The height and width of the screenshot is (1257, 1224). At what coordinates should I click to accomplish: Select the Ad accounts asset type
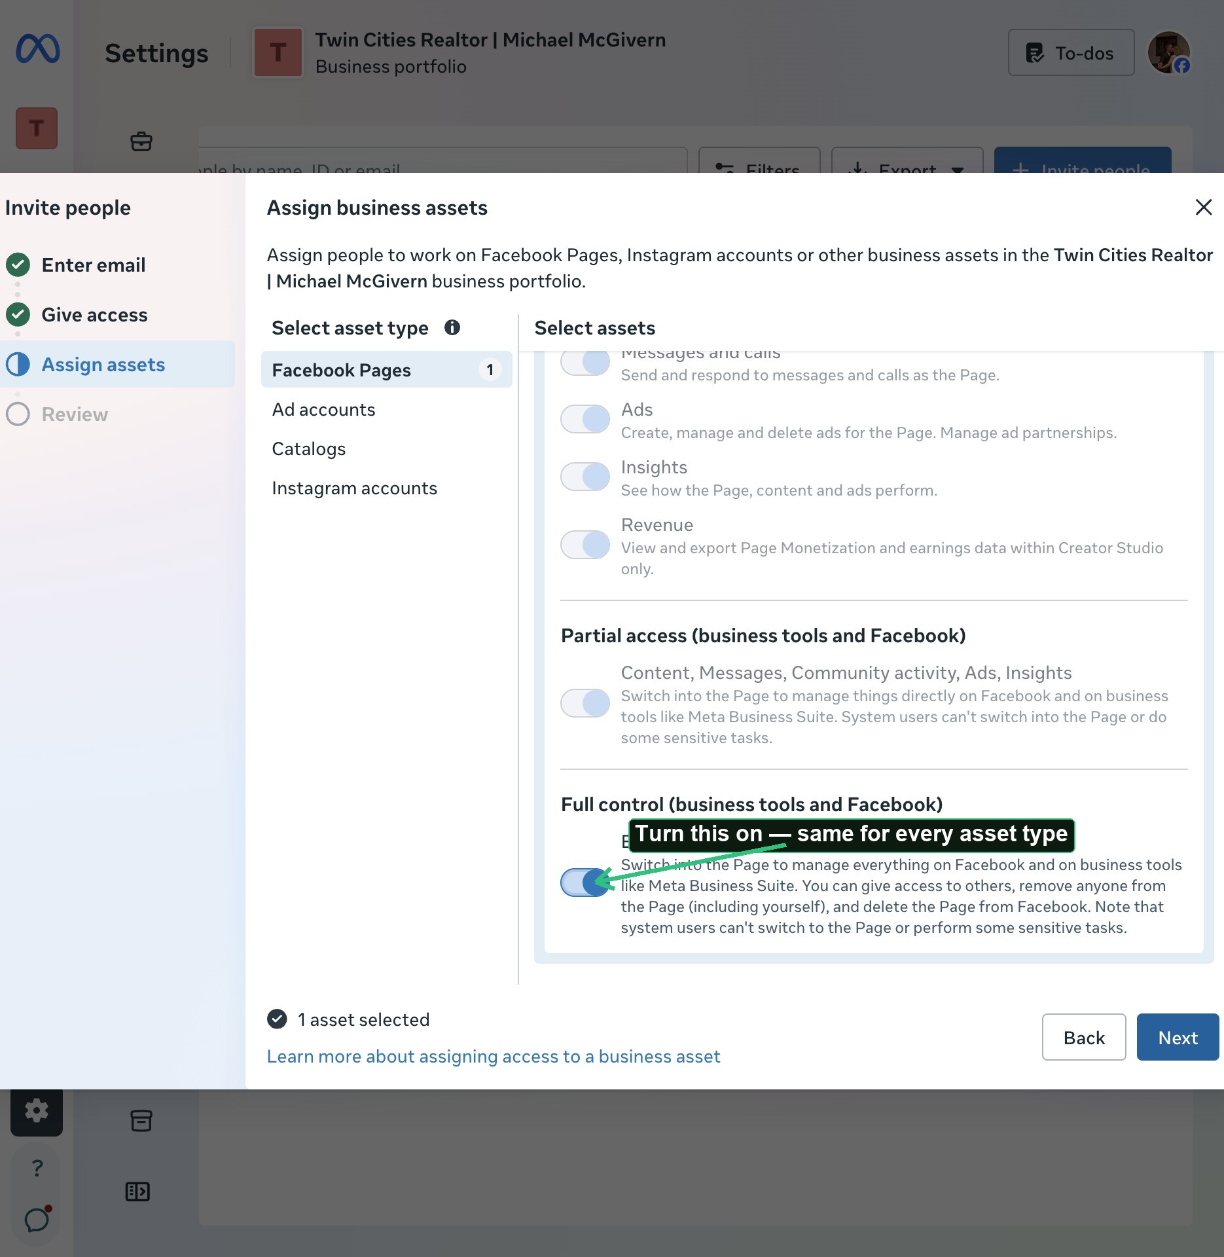(386, 410)
